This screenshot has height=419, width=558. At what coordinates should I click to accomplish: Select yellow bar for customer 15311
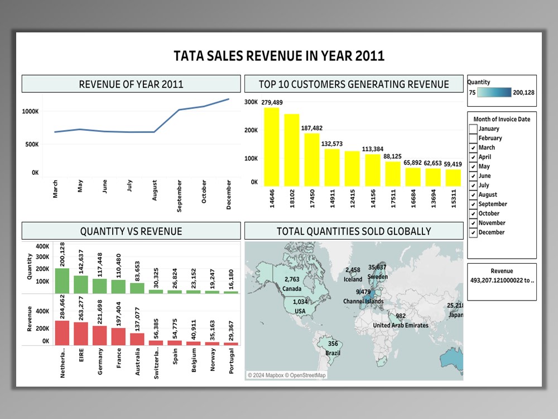click(x=453, y=178)
